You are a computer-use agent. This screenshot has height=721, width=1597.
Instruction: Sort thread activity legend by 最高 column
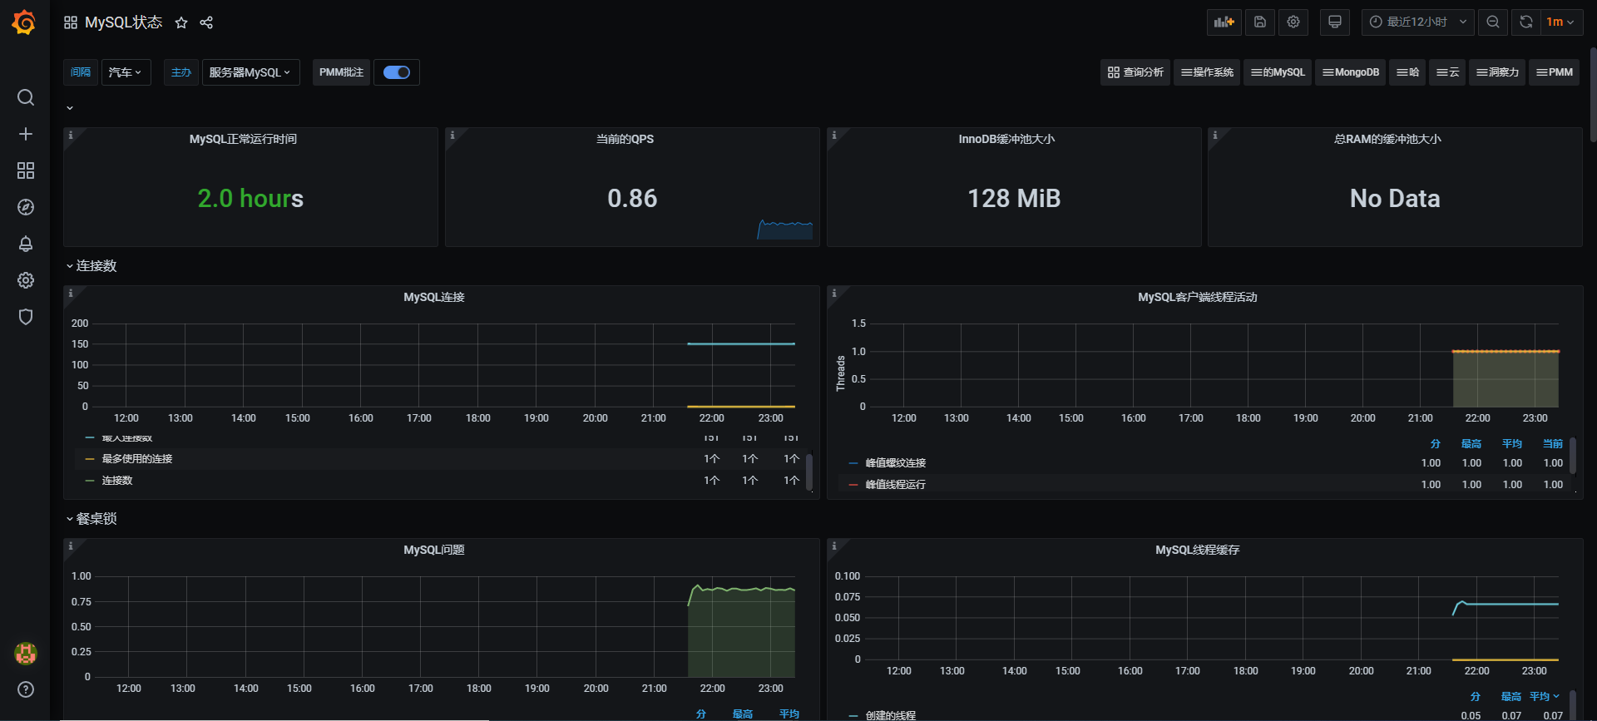(x=1471, y=444)
